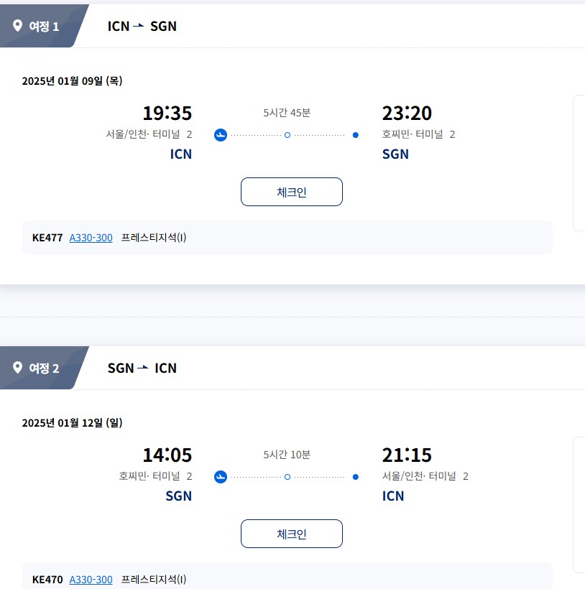Open the A330-300 aircraft link for KE477

(91, 238)
